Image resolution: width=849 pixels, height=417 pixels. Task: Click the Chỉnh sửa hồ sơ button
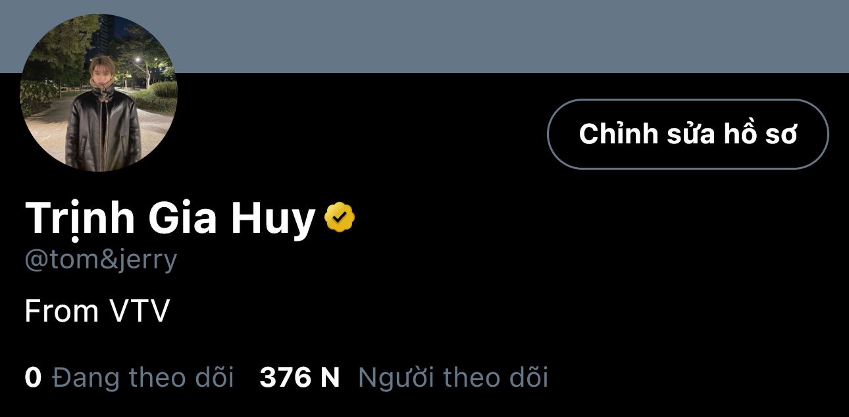tap(688, 134)
